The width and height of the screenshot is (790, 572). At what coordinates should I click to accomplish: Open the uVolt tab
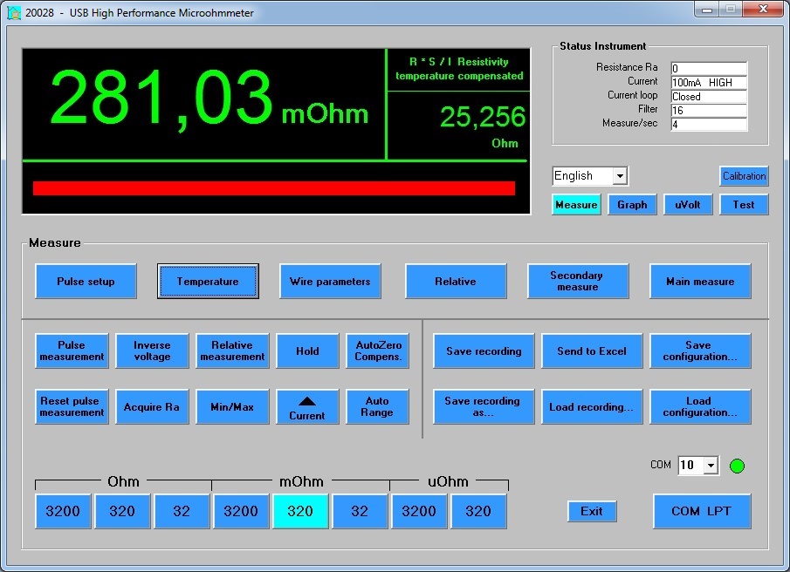pos(688,205)
